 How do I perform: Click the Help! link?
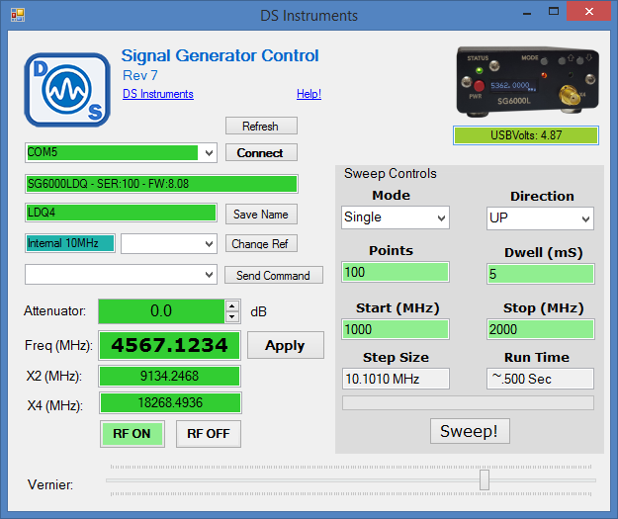(x=309, y=94)
